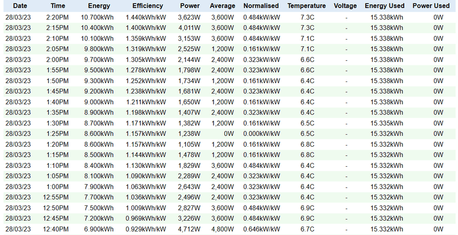The width and height of the screenshot is (458, 235).
Task: Select the 15.335kWh energy used value
Action: [386, 123]
